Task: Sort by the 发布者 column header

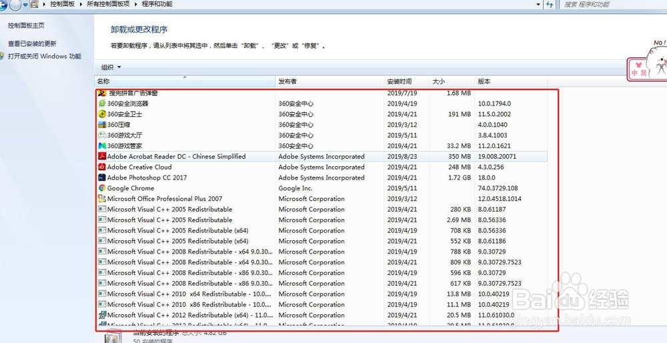Action: (x=329, y=81)
